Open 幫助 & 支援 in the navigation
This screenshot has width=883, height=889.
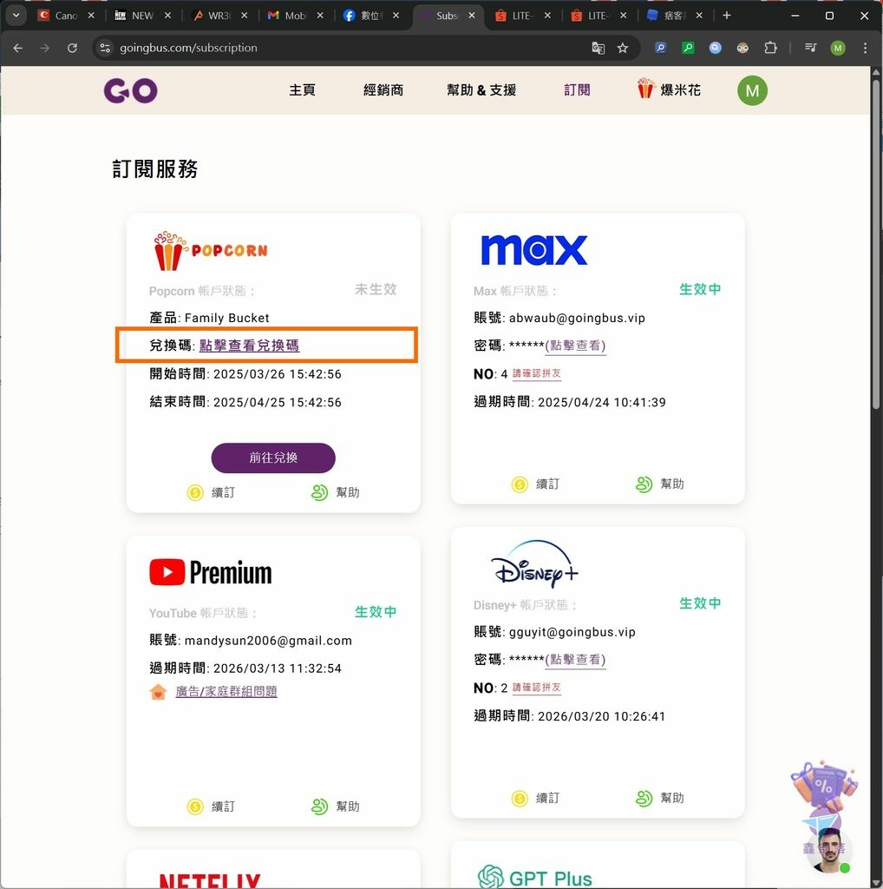point(481,90)
